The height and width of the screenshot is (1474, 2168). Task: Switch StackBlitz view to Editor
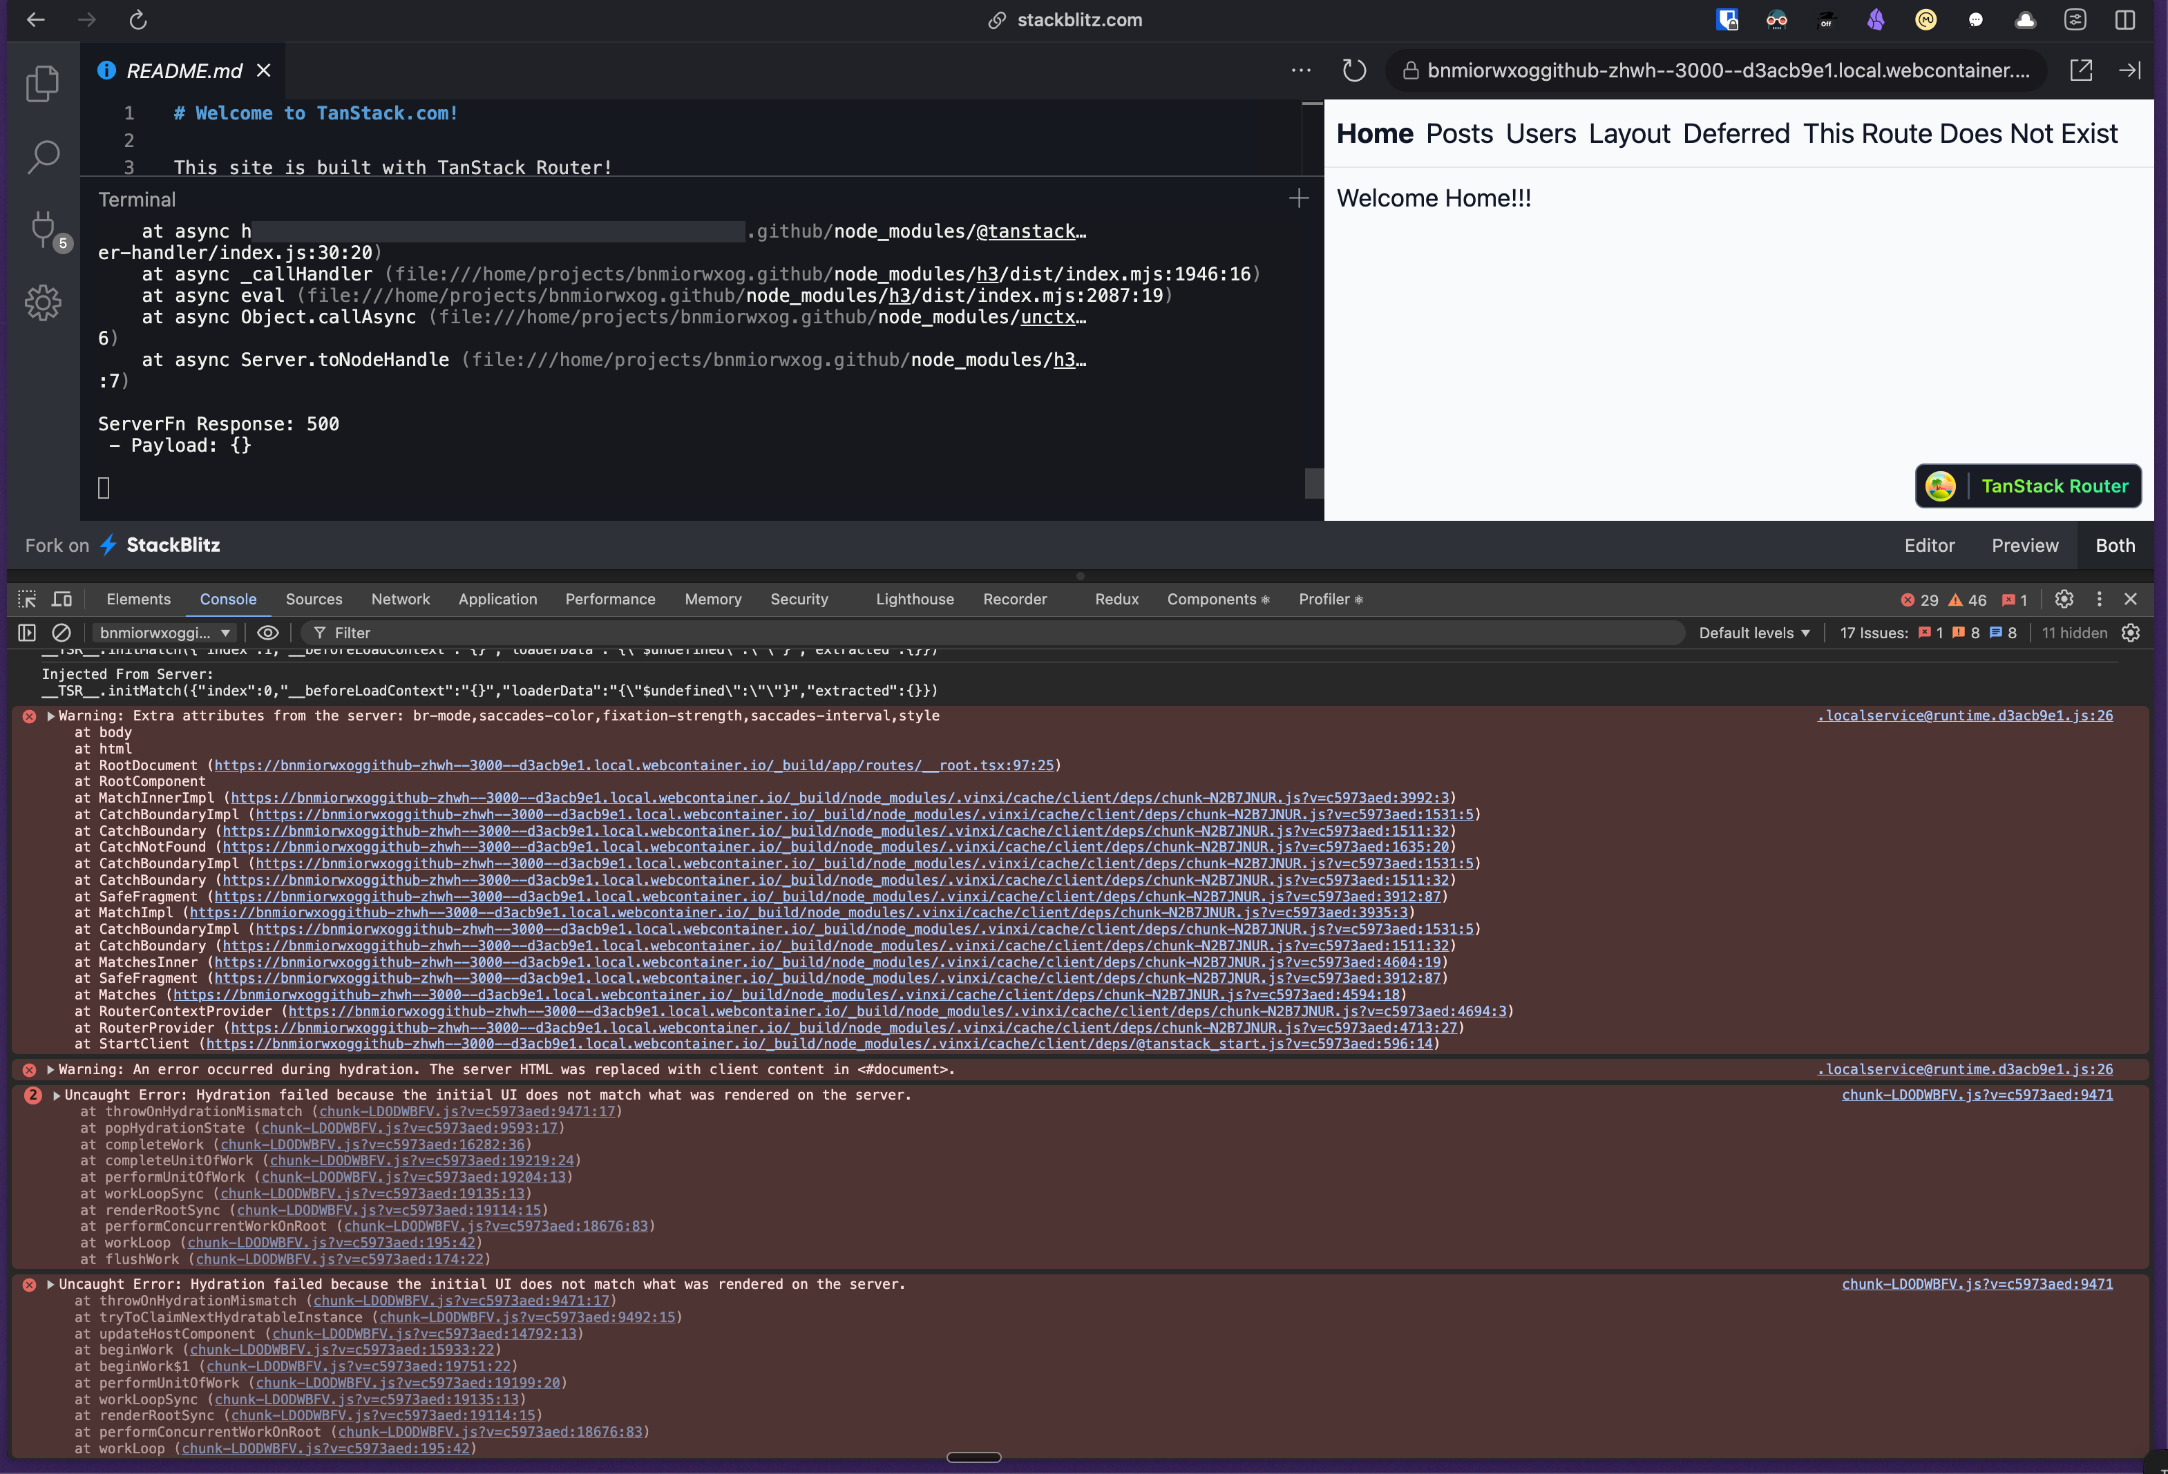tap(1929, 545)
